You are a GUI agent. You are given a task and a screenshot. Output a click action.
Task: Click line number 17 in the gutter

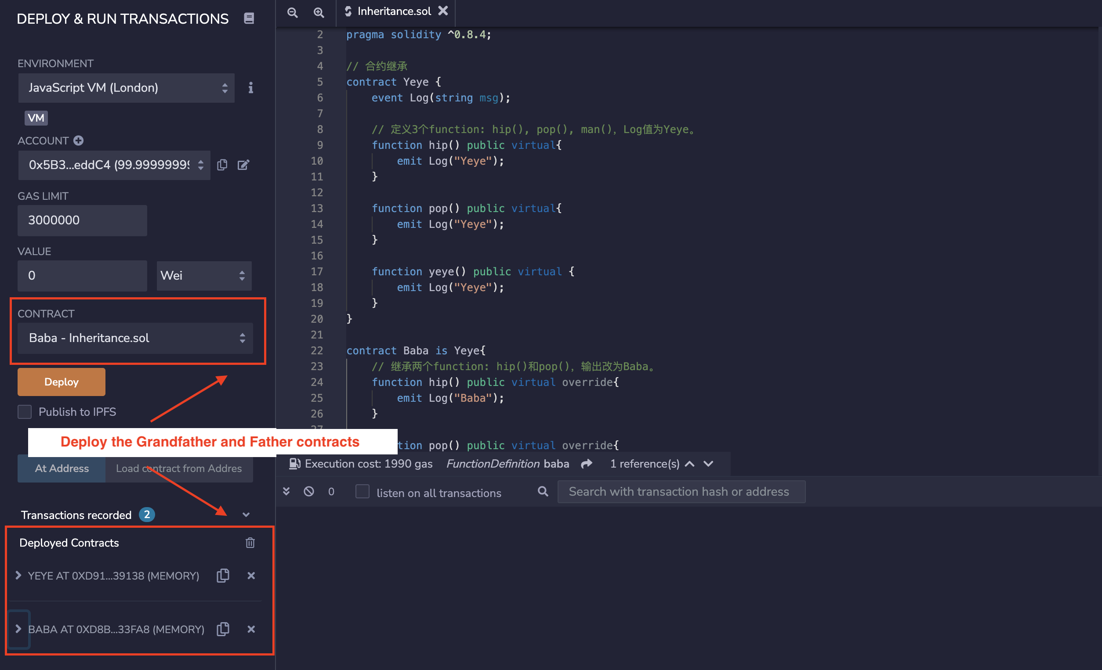317,271
